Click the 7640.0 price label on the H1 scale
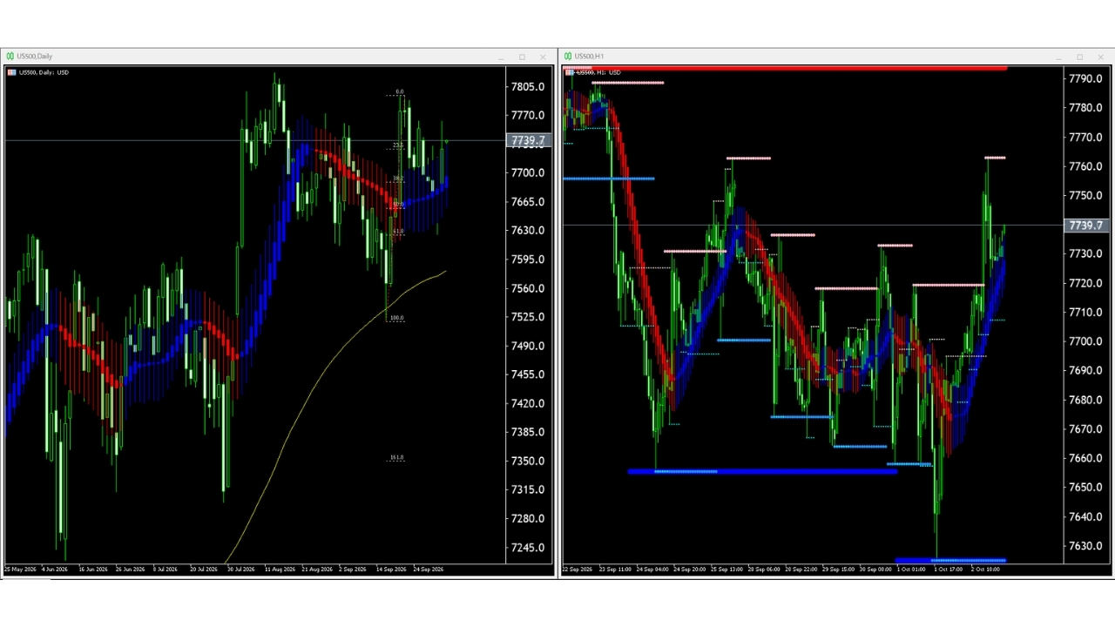 point(1085,517)
